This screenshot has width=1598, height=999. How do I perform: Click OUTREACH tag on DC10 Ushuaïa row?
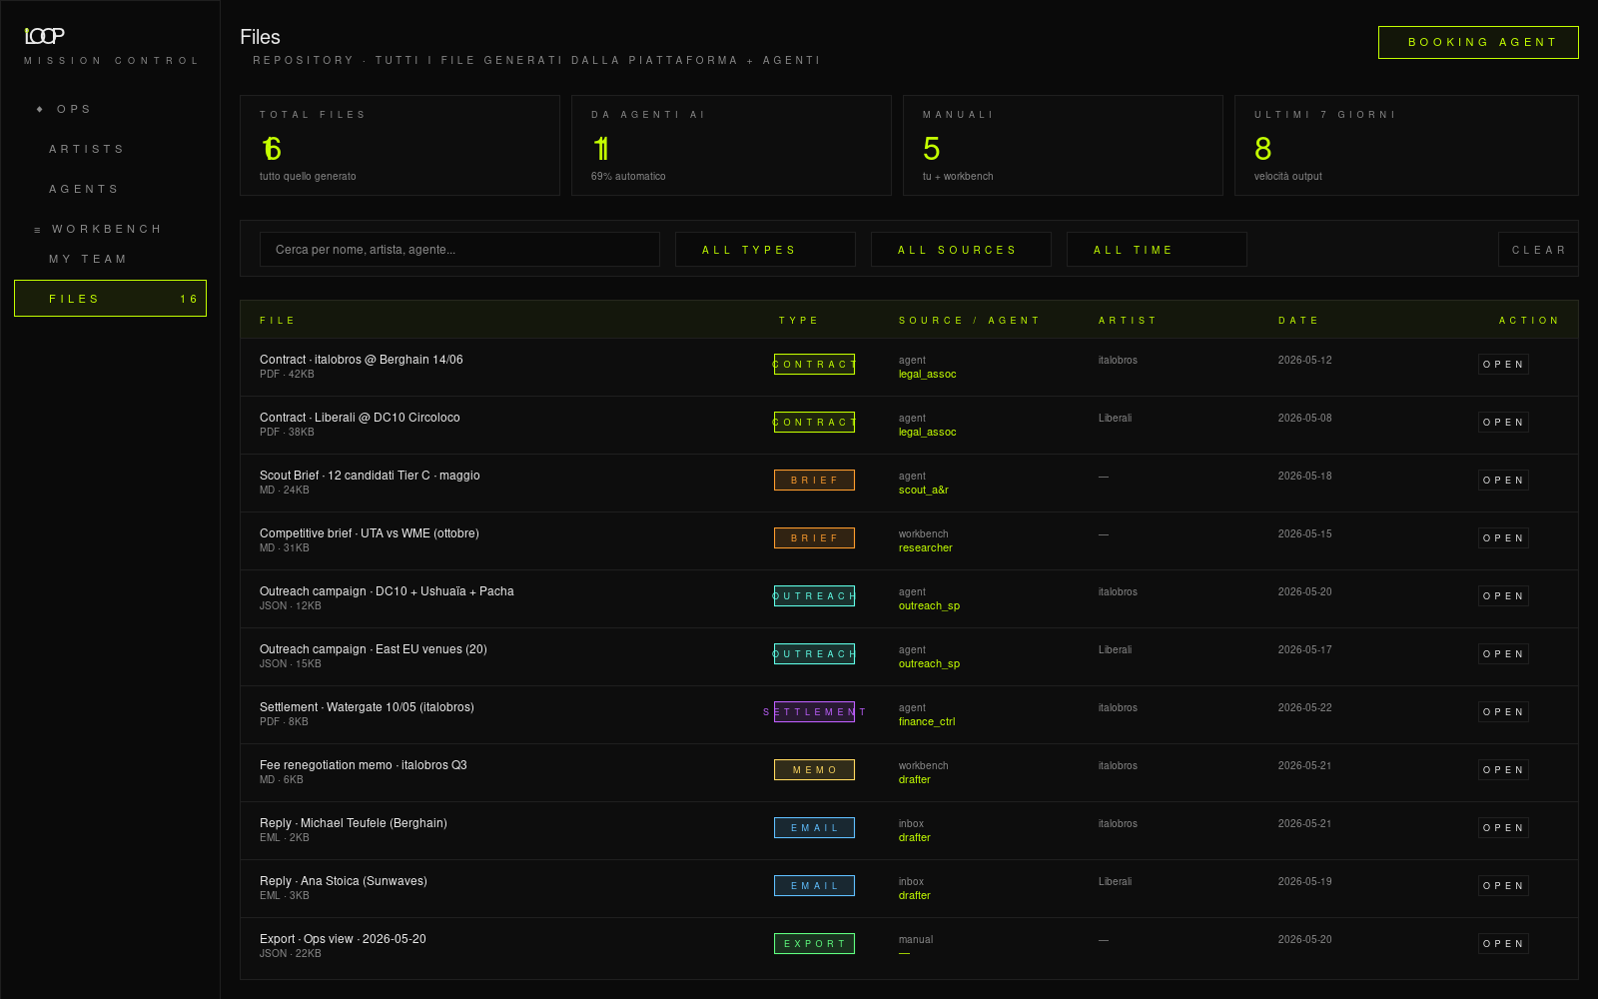tap(814, 596)
